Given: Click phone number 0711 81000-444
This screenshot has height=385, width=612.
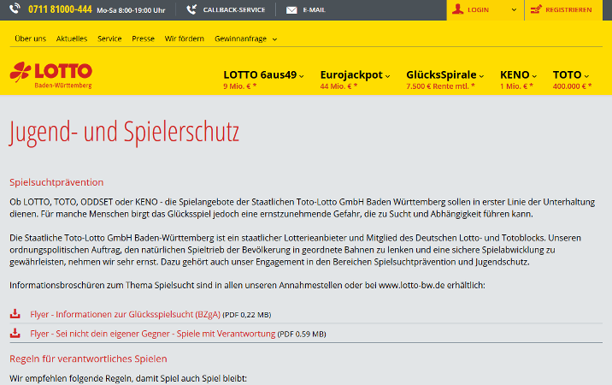Looking at the screenshot, I should point(60,9).
